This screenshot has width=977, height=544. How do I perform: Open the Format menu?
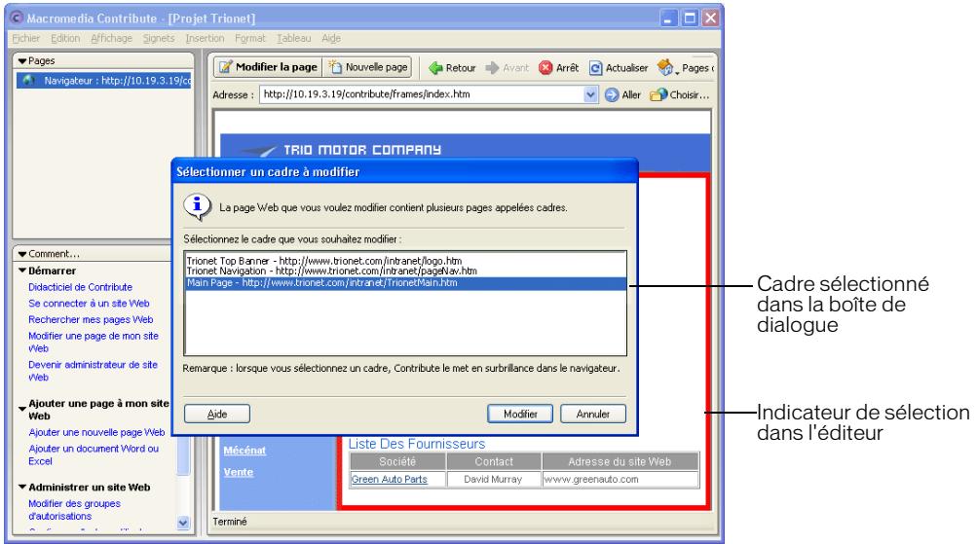(x=250, y=39)
